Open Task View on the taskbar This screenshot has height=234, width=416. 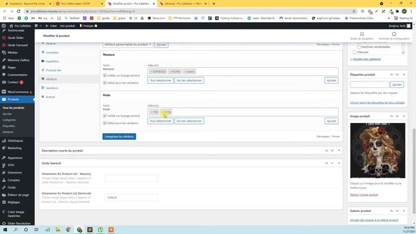point(36,229)
